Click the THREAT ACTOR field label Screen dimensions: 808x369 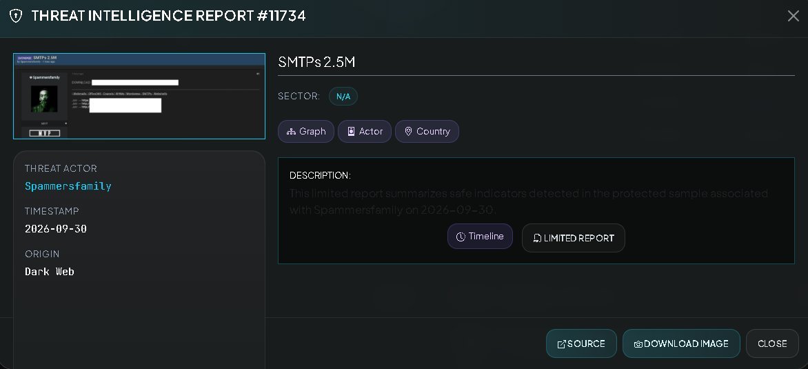[x=61, y=168]
